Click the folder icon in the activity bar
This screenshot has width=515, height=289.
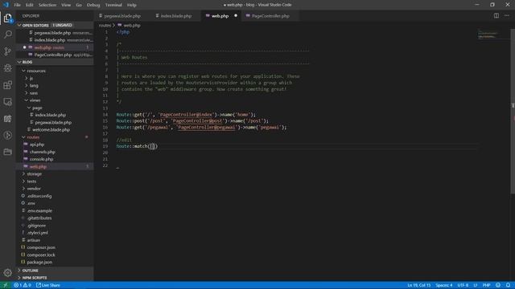[7, 152]
